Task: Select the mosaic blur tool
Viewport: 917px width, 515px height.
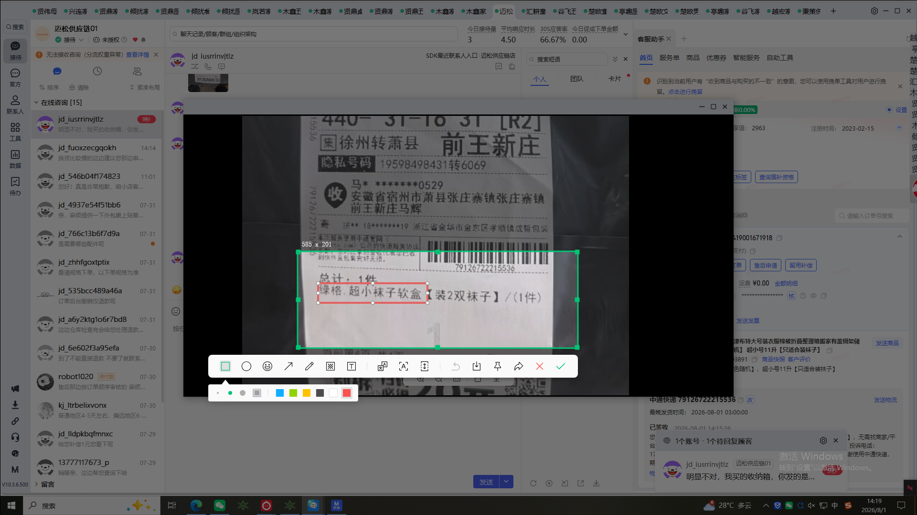Action: [x=331, y=366]
